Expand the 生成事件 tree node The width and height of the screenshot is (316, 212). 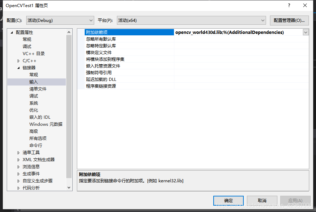[18, 174]
